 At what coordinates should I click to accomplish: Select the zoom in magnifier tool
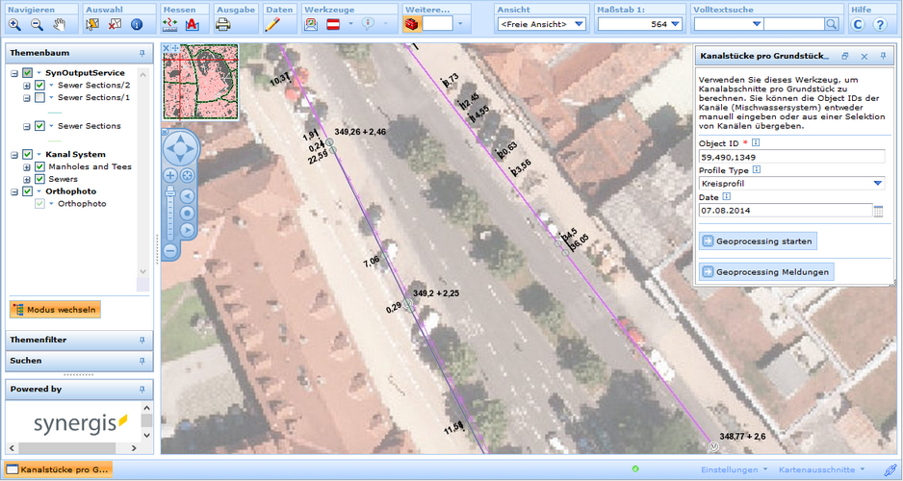coord(14,24)
